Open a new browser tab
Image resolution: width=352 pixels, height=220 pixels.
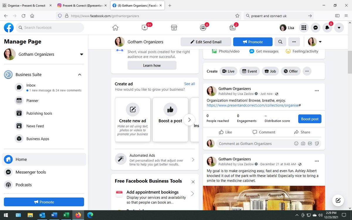[x=170, y=6]
